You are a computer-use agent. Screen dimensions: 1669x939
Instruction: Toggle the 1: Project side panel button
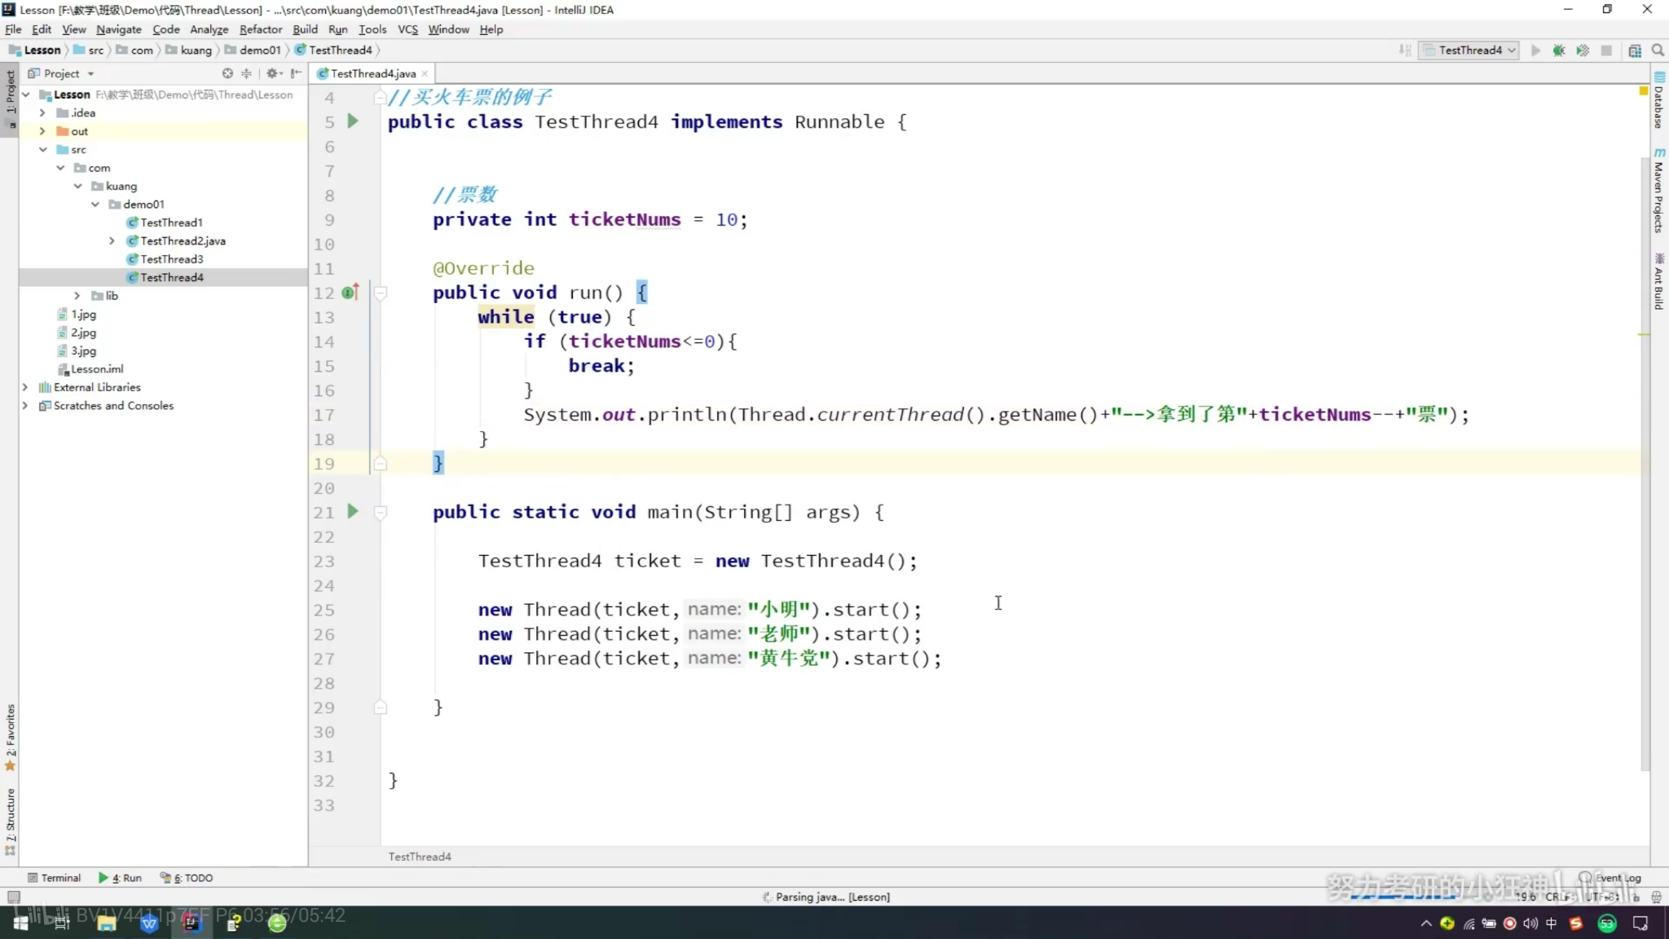click(x=10, y=101)
